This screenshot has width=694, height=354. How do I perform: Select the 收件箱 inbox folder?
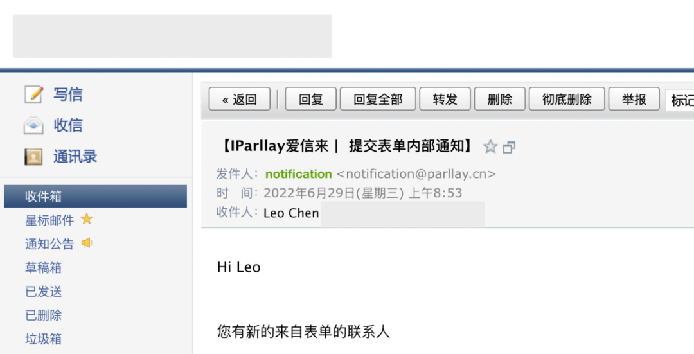pyautogui.click(x=95, y=197)
